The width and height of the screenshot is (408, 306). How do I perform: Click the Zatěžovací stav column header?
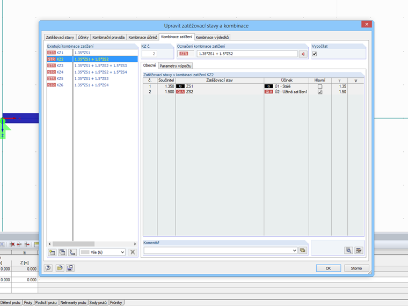pyautogui.click(x=220, y=80)
